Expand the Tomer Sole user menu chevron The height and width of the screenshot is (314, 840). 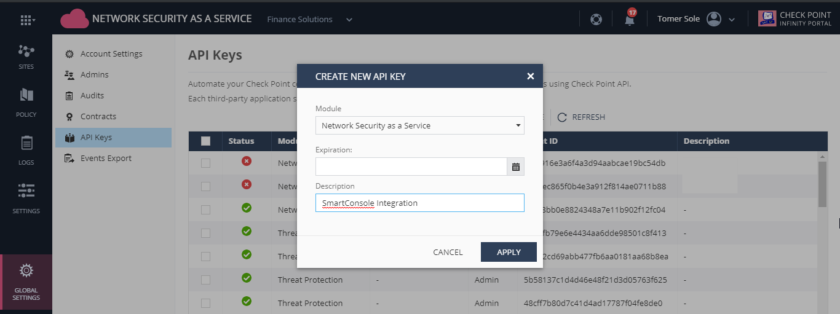[732, 20]
